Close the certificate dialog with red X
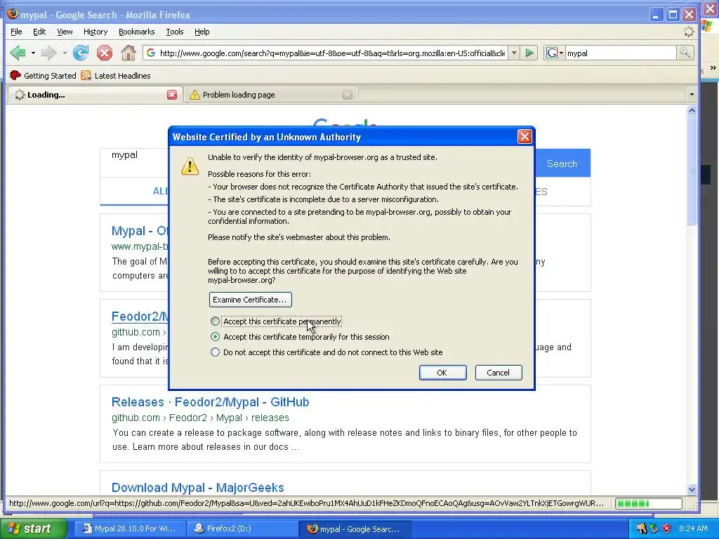The width and height of the screenshot is (719, 539). click(x=525, y=137)
